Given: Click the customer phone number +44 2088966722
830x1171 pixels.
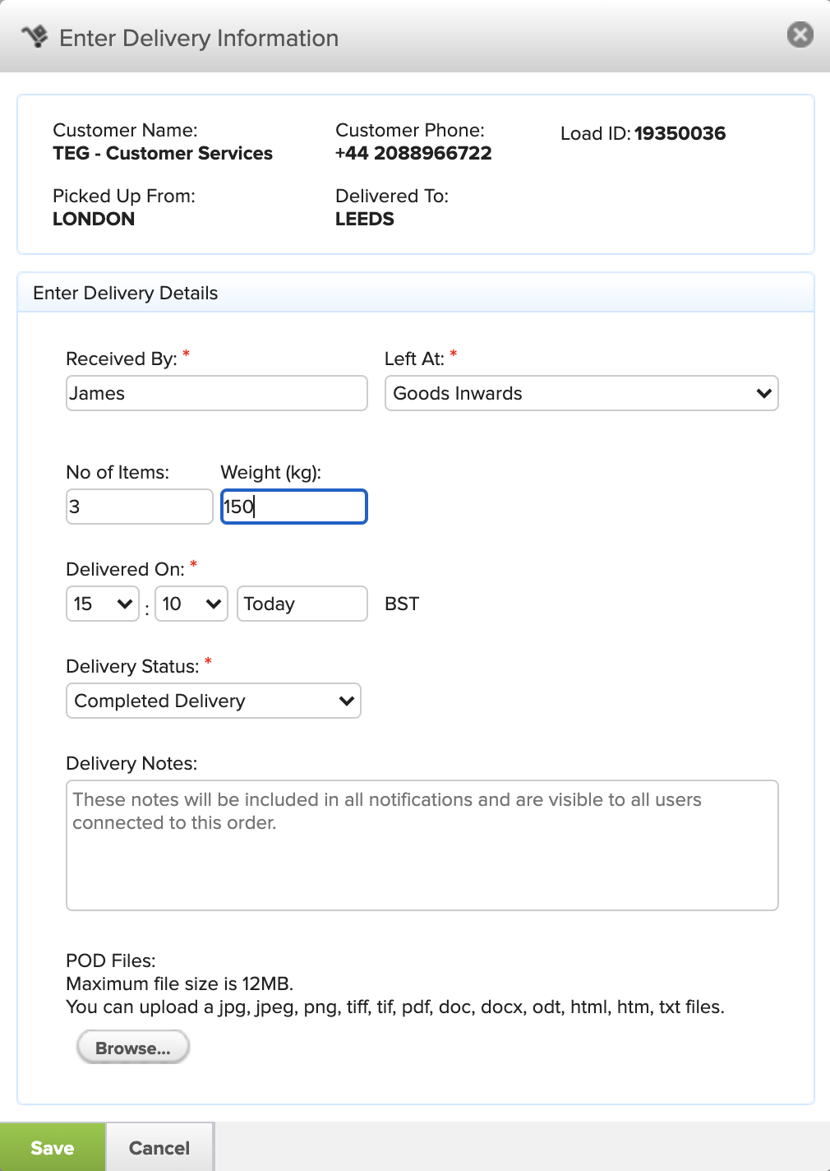Looking at the screenshot, I should click(413, 153).
